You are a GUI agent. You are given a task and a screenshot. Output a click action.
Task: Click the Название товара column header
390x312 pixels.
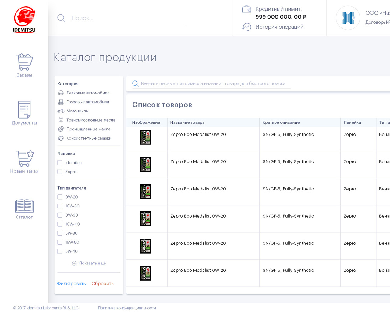[x=187, y=122]
